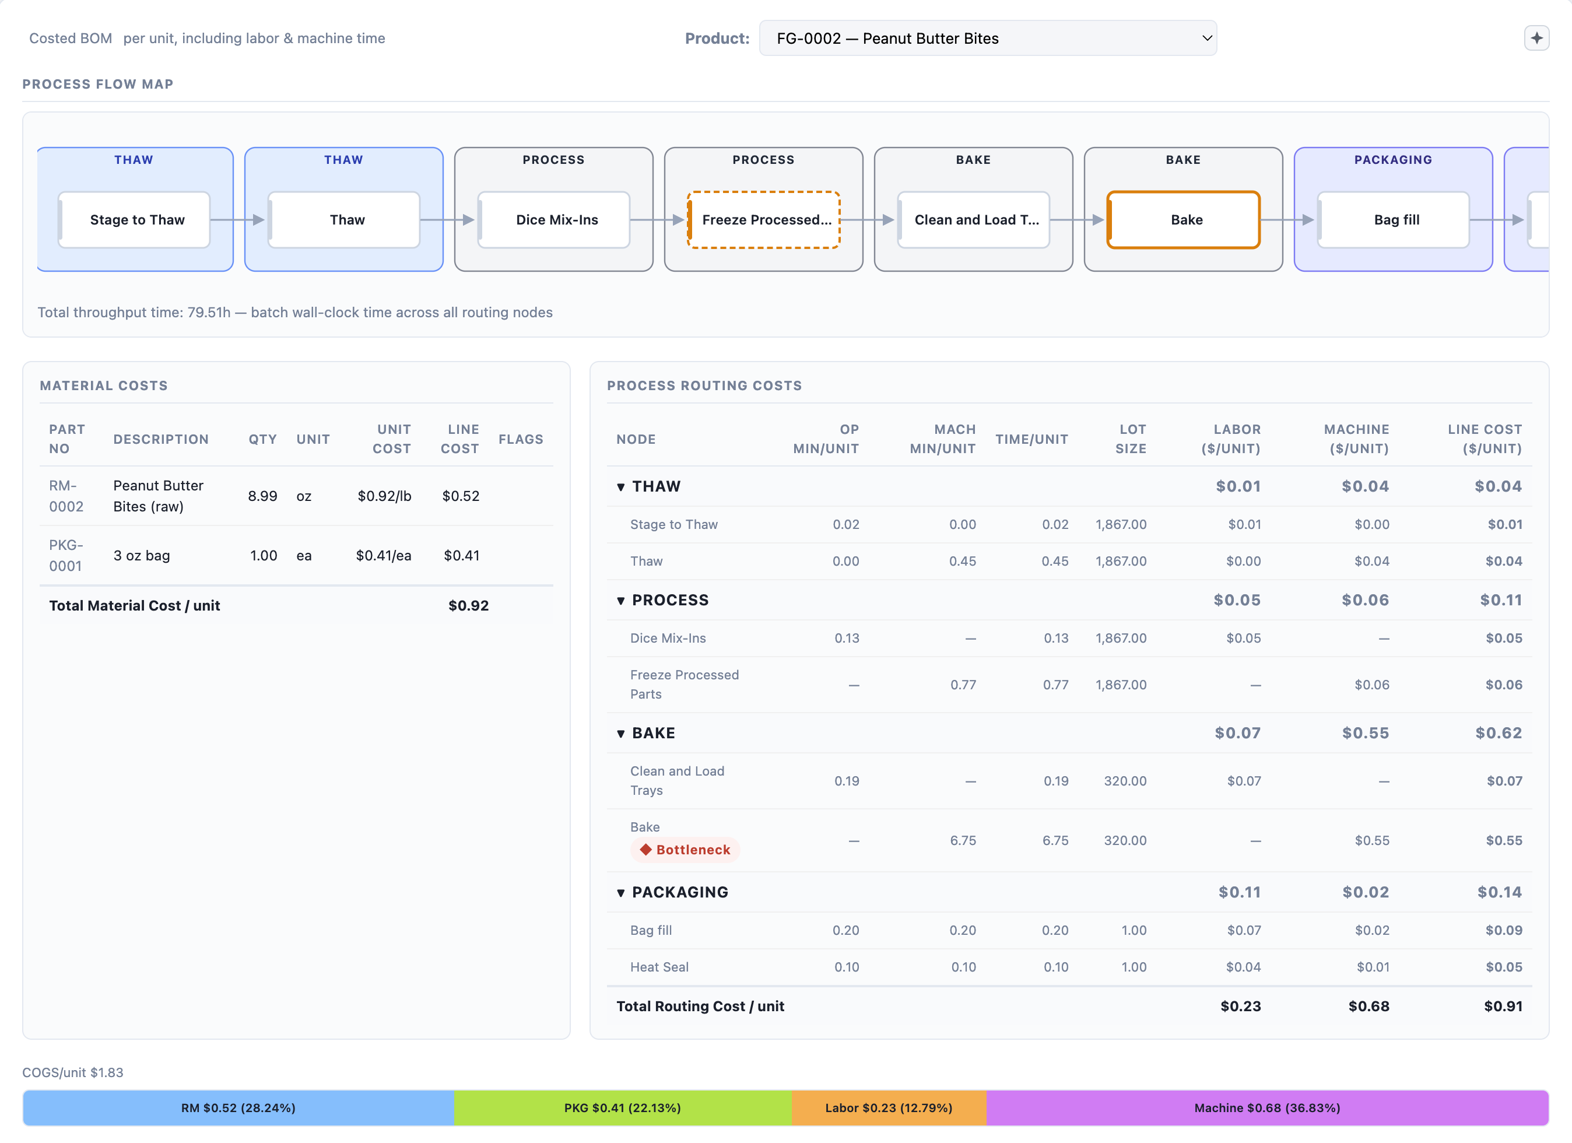Click the Costed BOM title

coord(71,38)
